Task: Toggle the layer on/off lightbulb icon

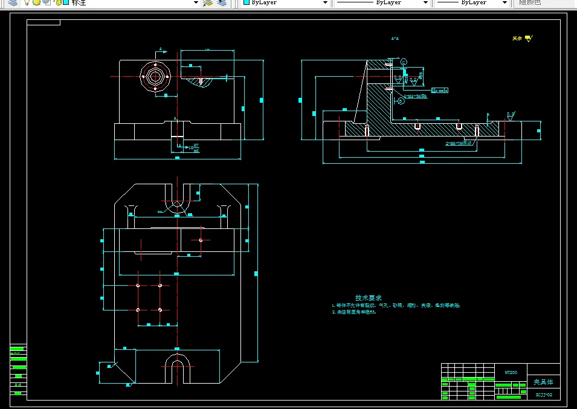Action: [x=27, y=2]
